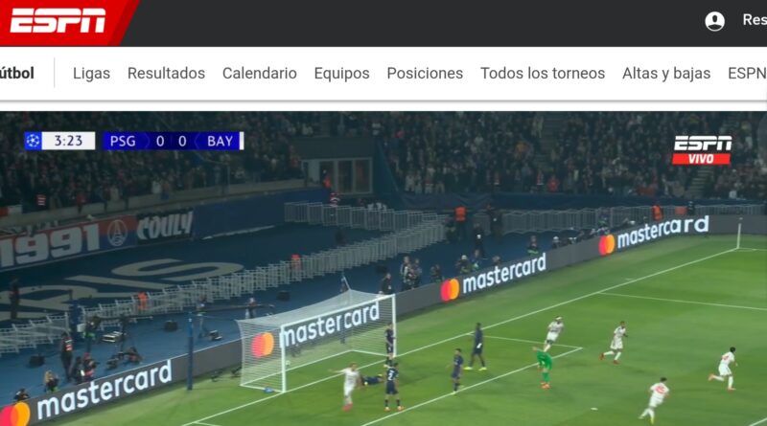
Task: Click the BAY team label in the scoreboard
Action: 220,141
